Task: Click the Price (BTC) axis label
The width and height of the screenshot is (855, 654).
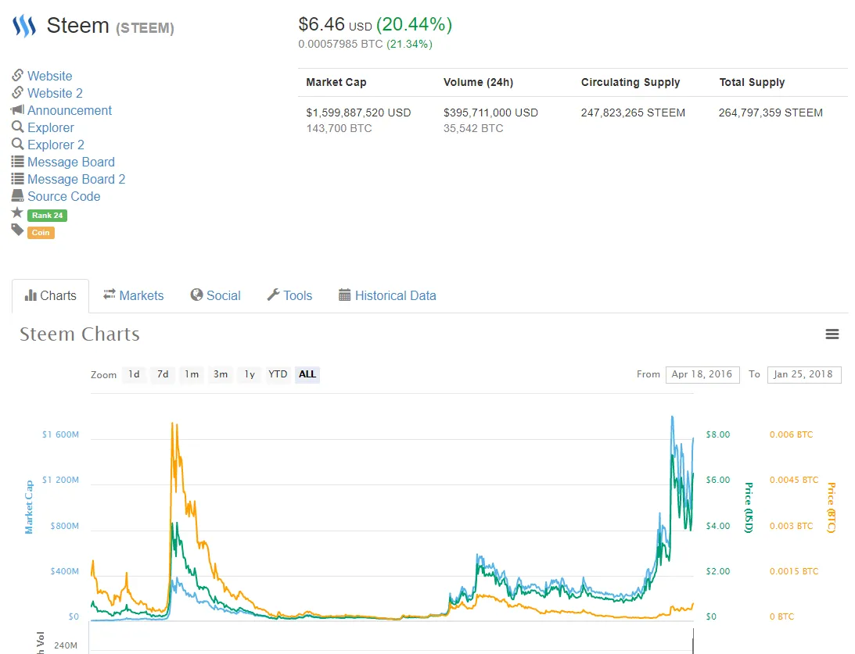Action: [x=831, y=508]
